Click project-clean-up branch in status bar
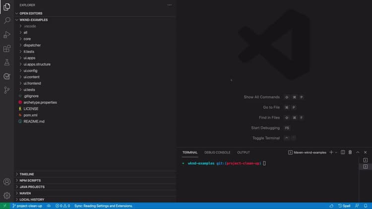Image resolution: width=372 pixels, height=209 pixels. tap(27, 206)
